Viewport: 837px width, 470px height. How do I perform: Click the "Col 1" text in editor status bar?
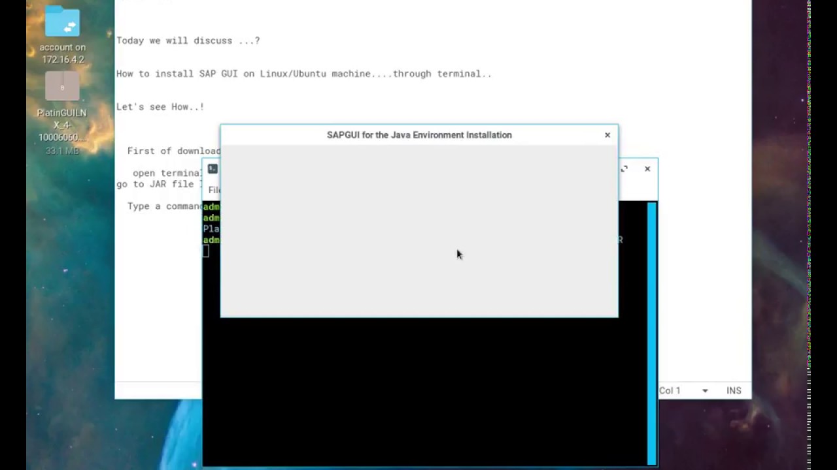click(670, 390)
